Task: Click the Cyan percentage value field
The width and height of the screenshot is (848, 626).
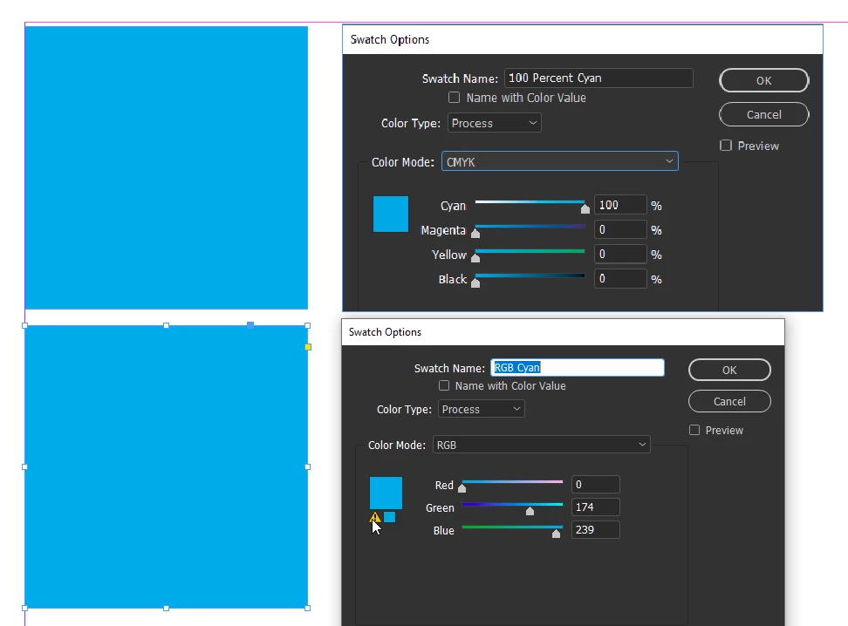Action: pos(620,205)
